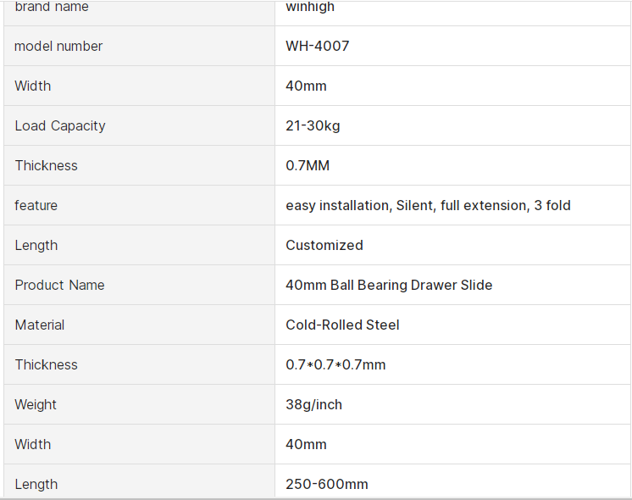The image size is (632, 500).
Task: Click the 'feature' label cell
Action: pyautogui.click(x=36, y=206)
